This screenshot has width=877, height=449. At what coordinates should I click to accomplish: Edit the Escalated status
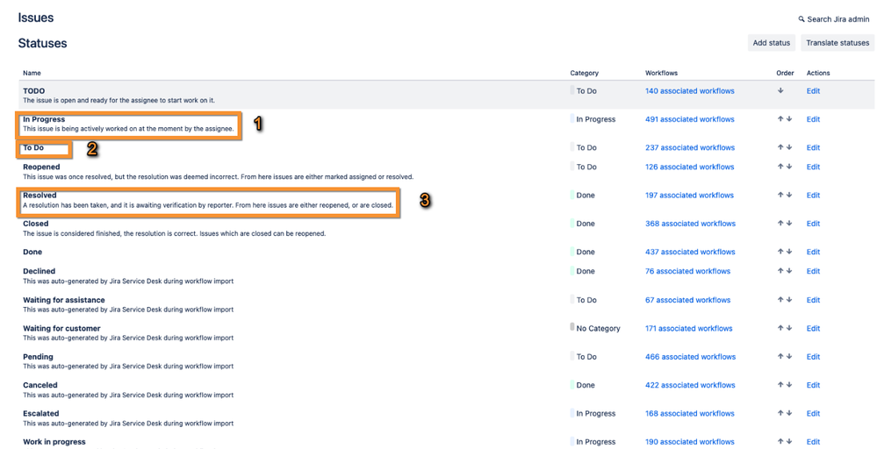coord(813,413)
